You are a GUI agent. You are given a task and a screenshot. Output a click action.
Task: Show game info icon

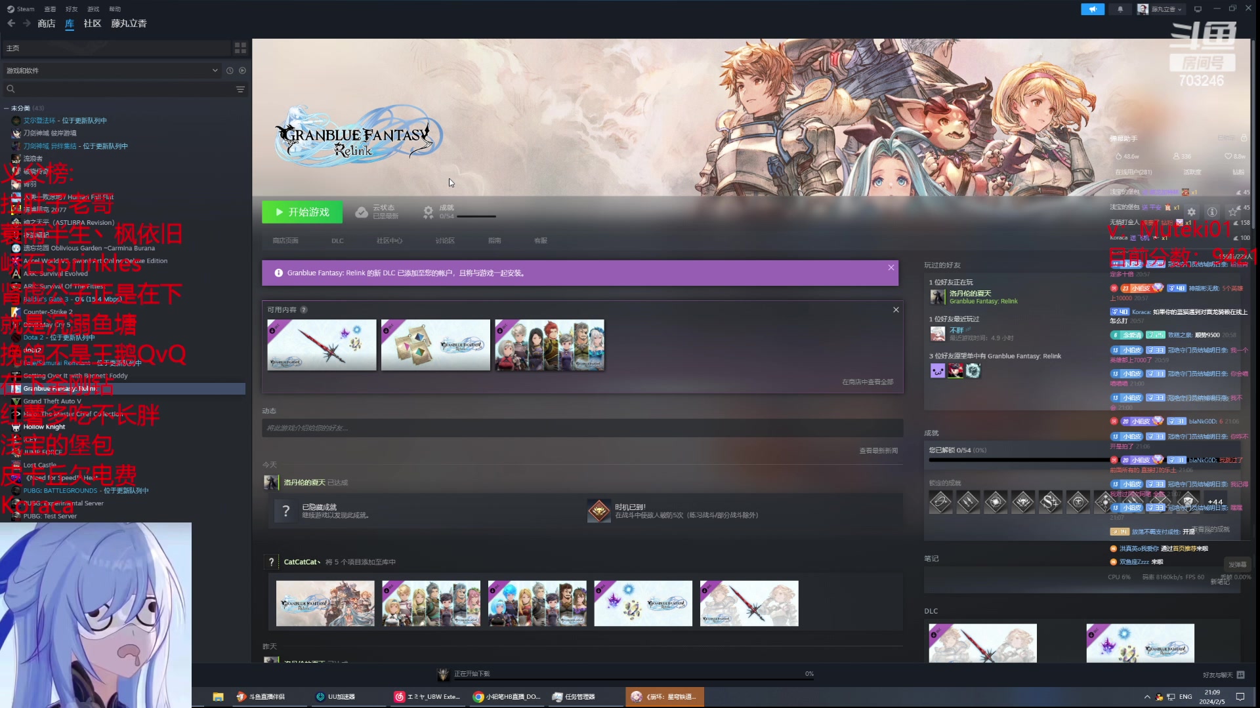[1212, 212]
